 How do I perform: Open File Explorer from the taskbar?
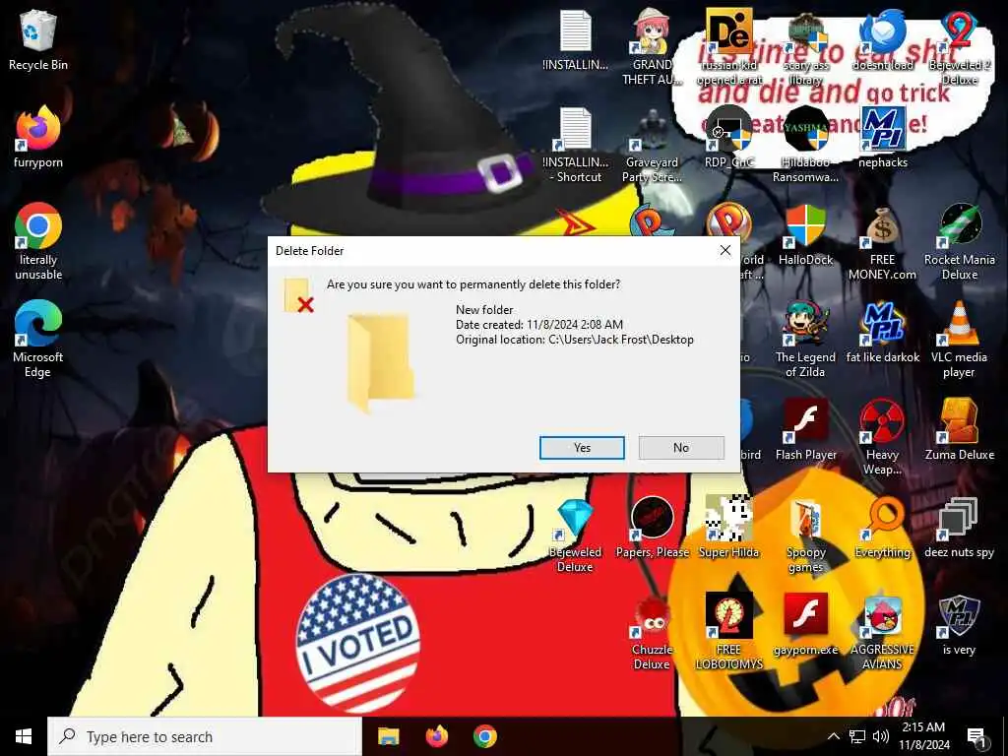point(388,736)
